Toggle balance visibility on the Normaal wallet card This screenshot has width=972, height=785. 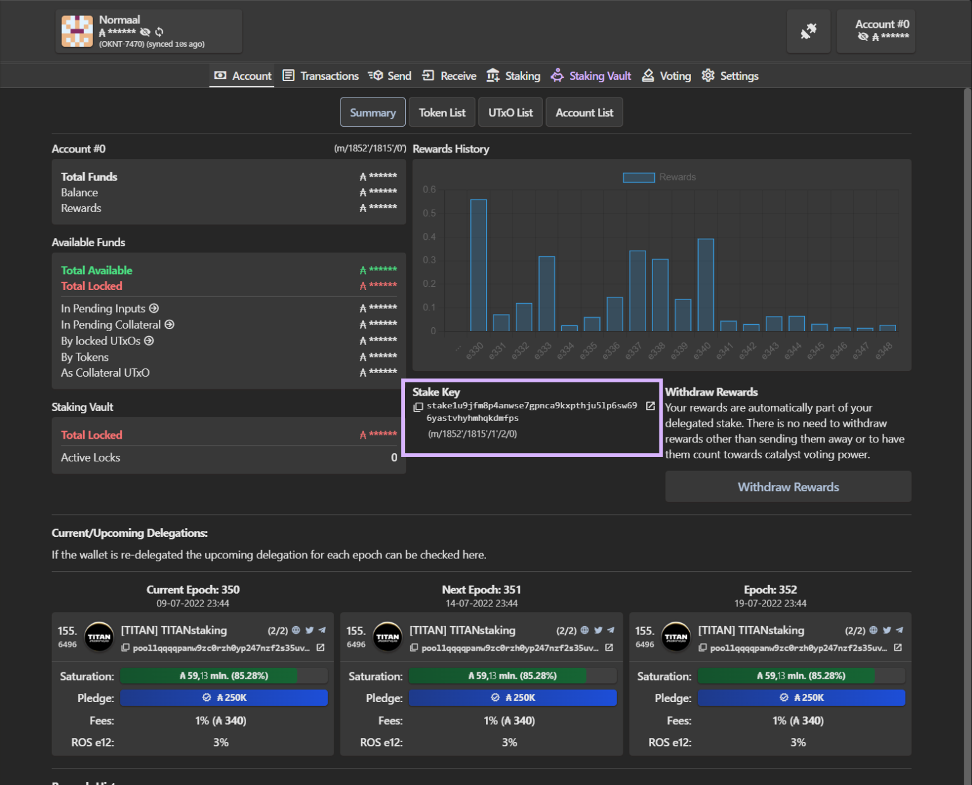[145, 32]
